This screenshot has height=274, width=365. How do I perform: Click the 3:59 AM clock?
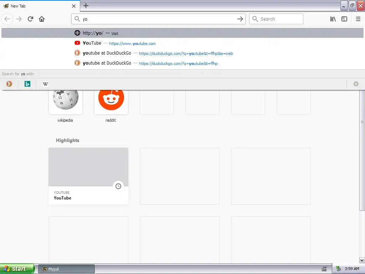click(x=352, y=269)
